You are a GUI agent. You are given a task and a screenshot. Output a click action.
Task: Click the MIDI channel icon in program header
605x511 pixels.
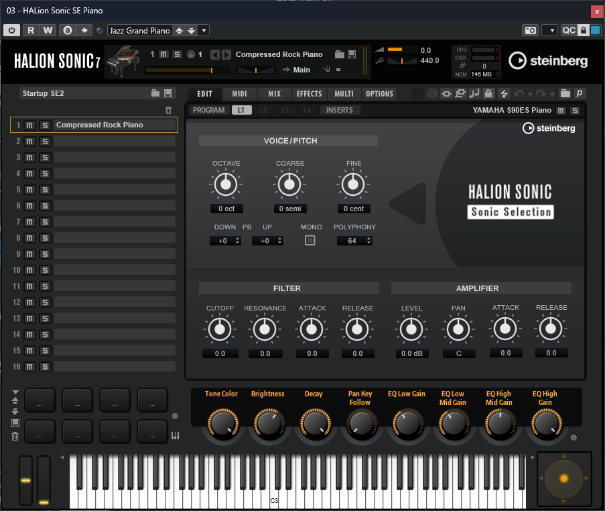click(x=190, y=54)
